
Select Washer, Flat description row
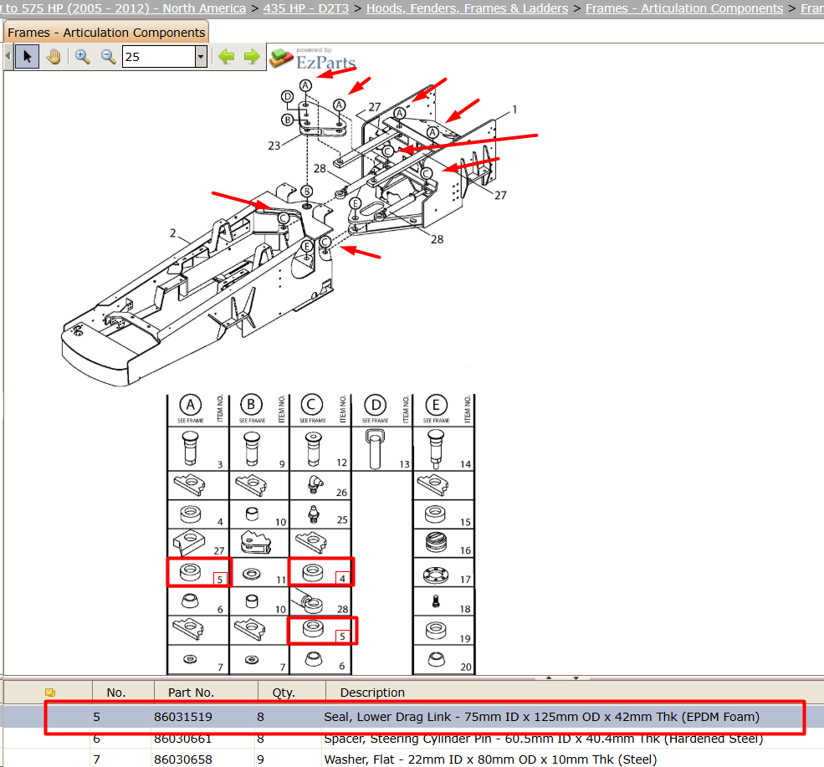click(x=490, y=759)
